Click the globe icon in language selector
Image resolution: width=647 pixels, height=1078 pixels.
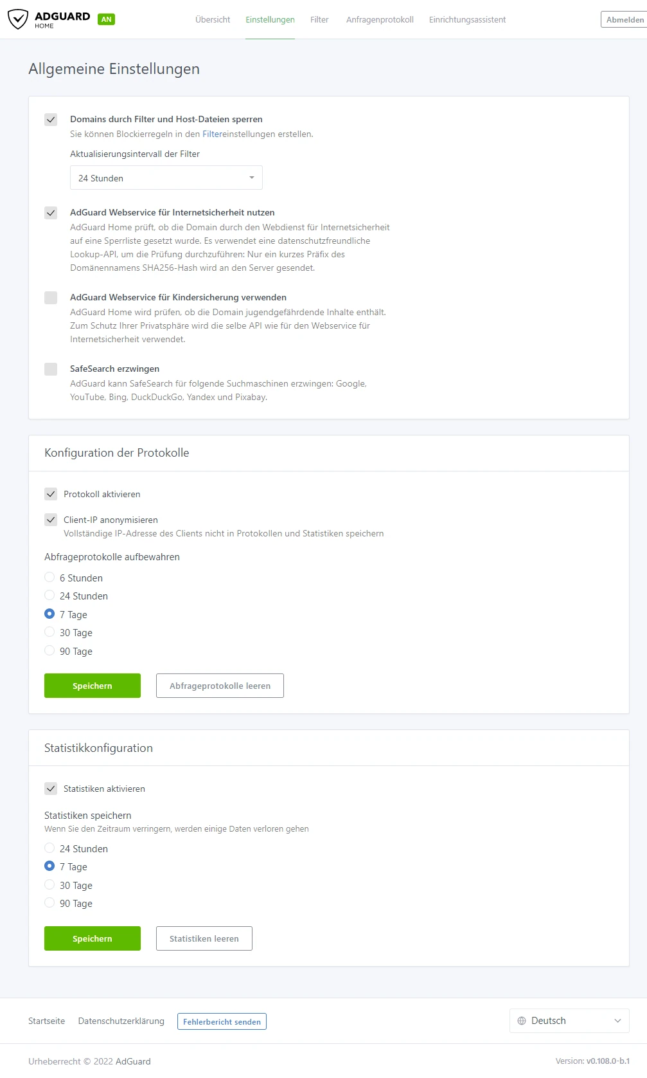pyautogui.click(x=522, y=1021)
